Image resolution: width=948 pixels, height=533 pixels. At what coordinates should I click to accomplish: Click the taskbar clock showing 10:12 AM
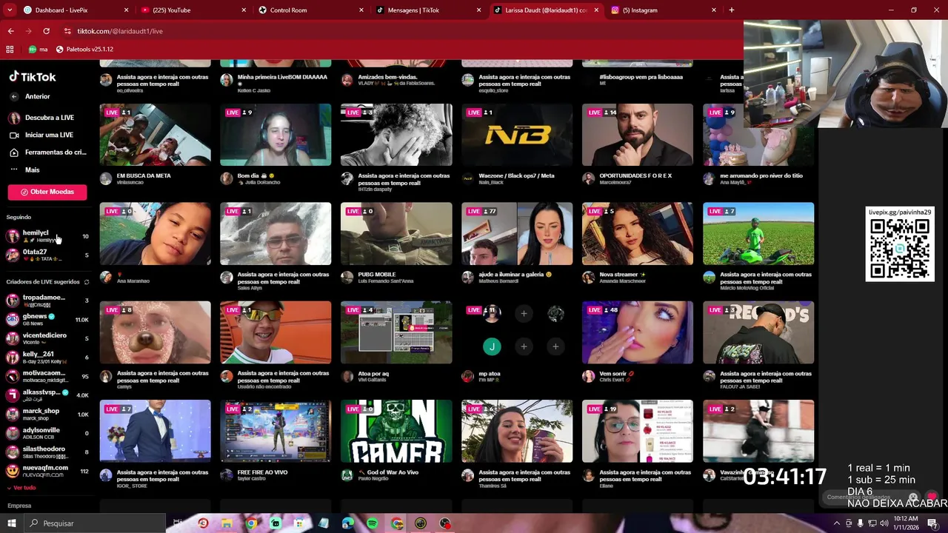tap(906, 523)
